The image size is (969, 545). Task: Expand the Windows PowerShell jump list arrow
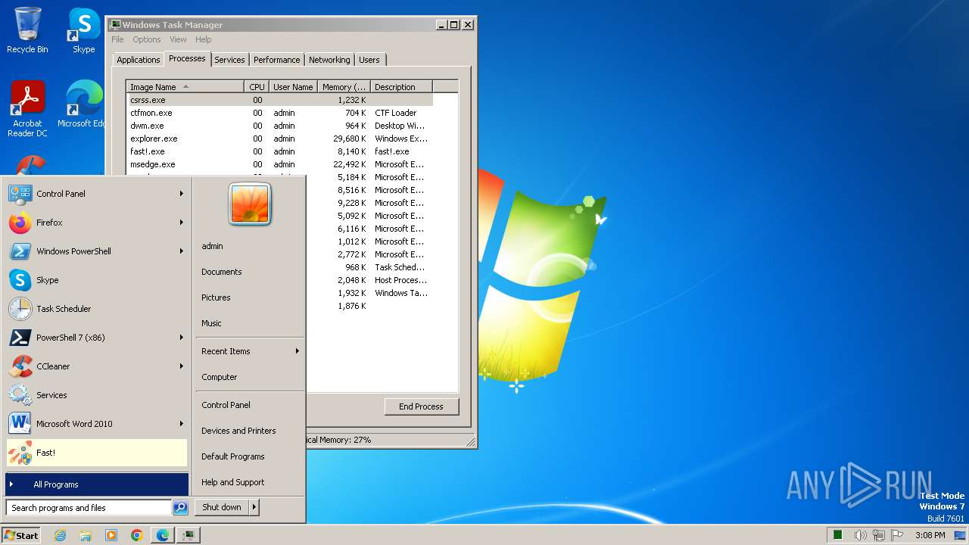(182, 251)
